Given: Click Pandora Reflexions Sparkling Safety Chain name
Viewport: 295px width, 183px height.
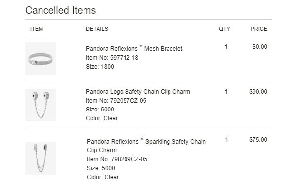Looking at the screenshot, I should coord(146,146).
